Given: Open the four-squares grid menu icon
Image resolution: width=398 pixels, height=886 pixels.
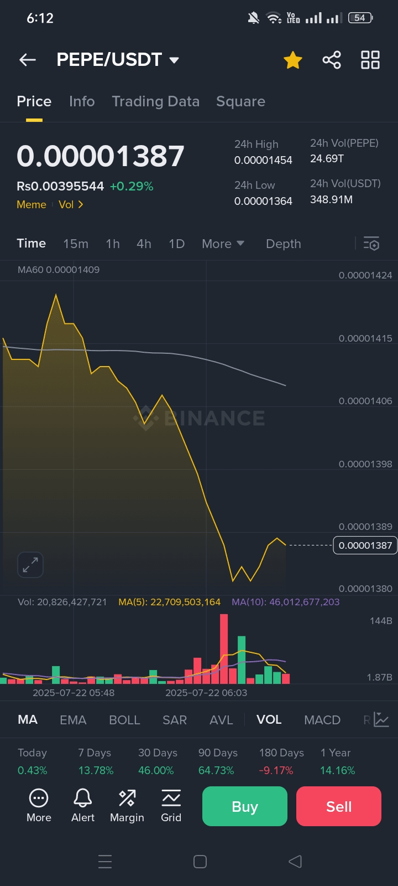Looking at the screenshot, I should click(370, 60).
